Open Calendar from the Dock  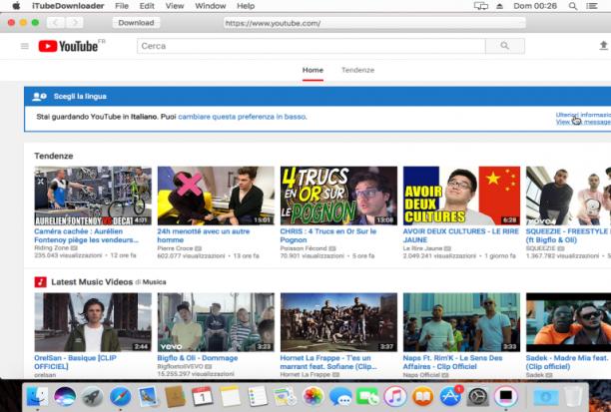pyautogui.click(x=203, y=396)
